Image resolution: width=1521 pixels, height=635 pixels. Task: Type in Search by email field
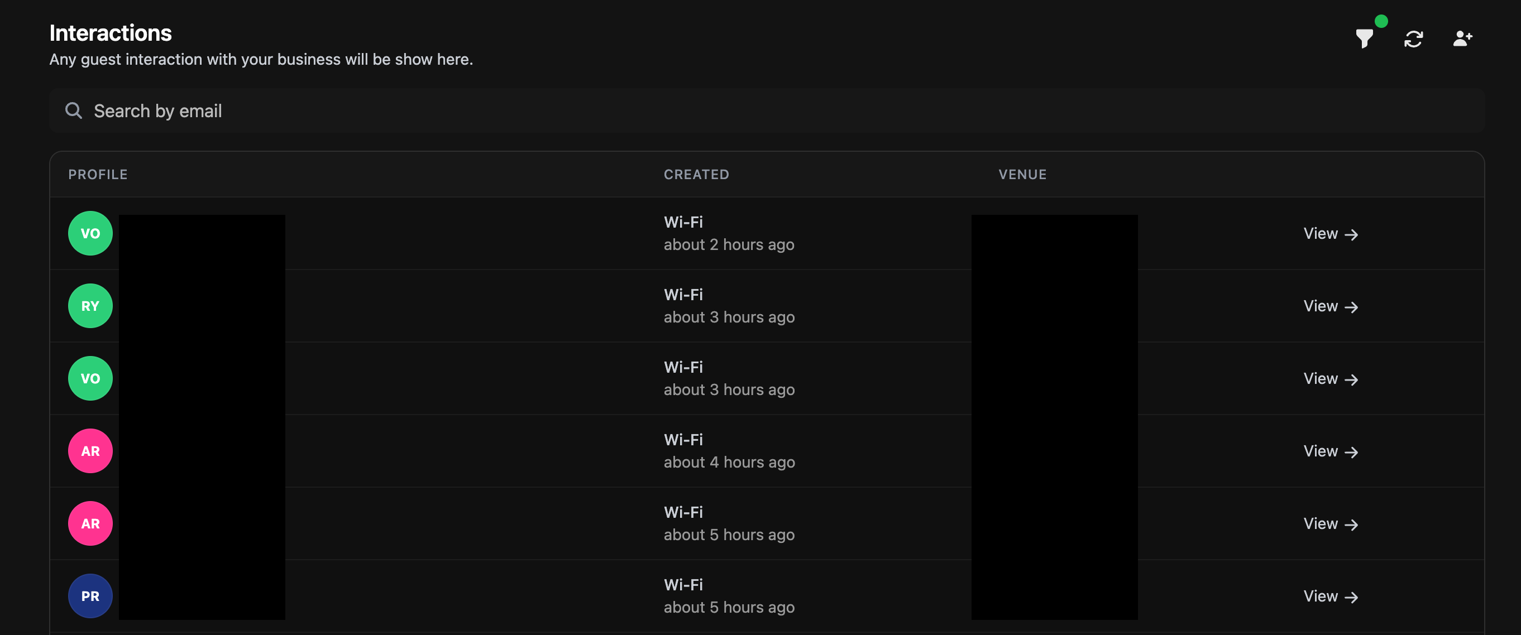click(768, 110)
